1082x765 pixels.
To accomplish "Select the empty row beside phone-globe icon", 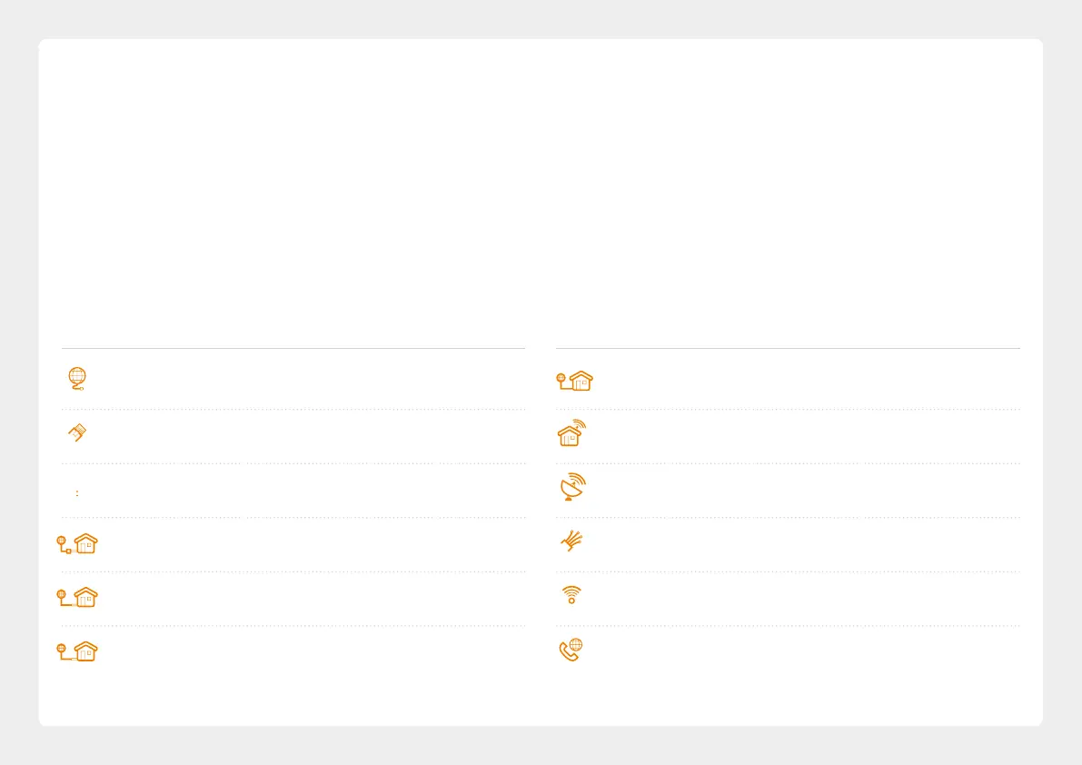I will [x=799, y=651].
